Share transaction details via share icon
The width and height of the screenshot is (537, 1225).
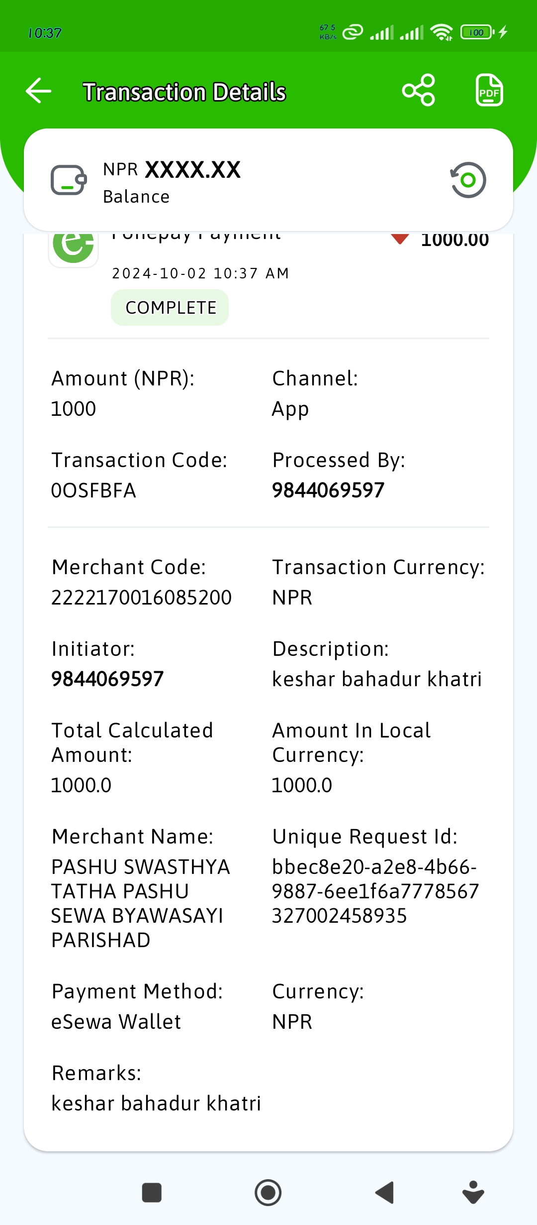(419, 90)
